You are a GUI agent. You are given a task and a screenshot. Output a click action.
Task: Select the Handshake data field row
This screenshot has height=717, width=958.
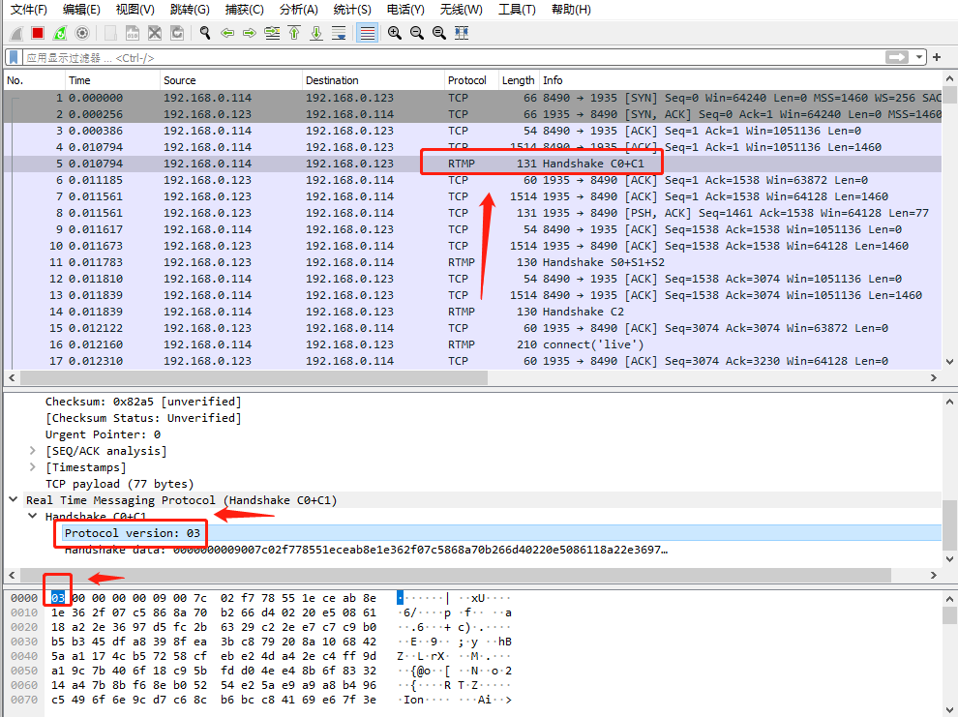(x=366, y=550)
